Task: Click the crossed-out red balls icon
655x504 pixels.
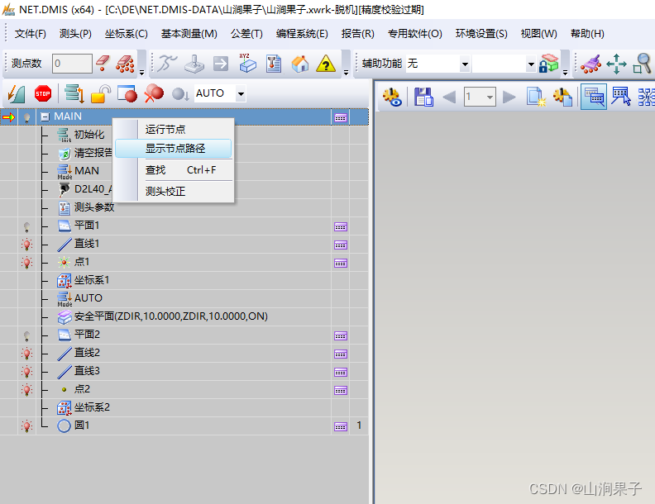Action: [154, 93]
